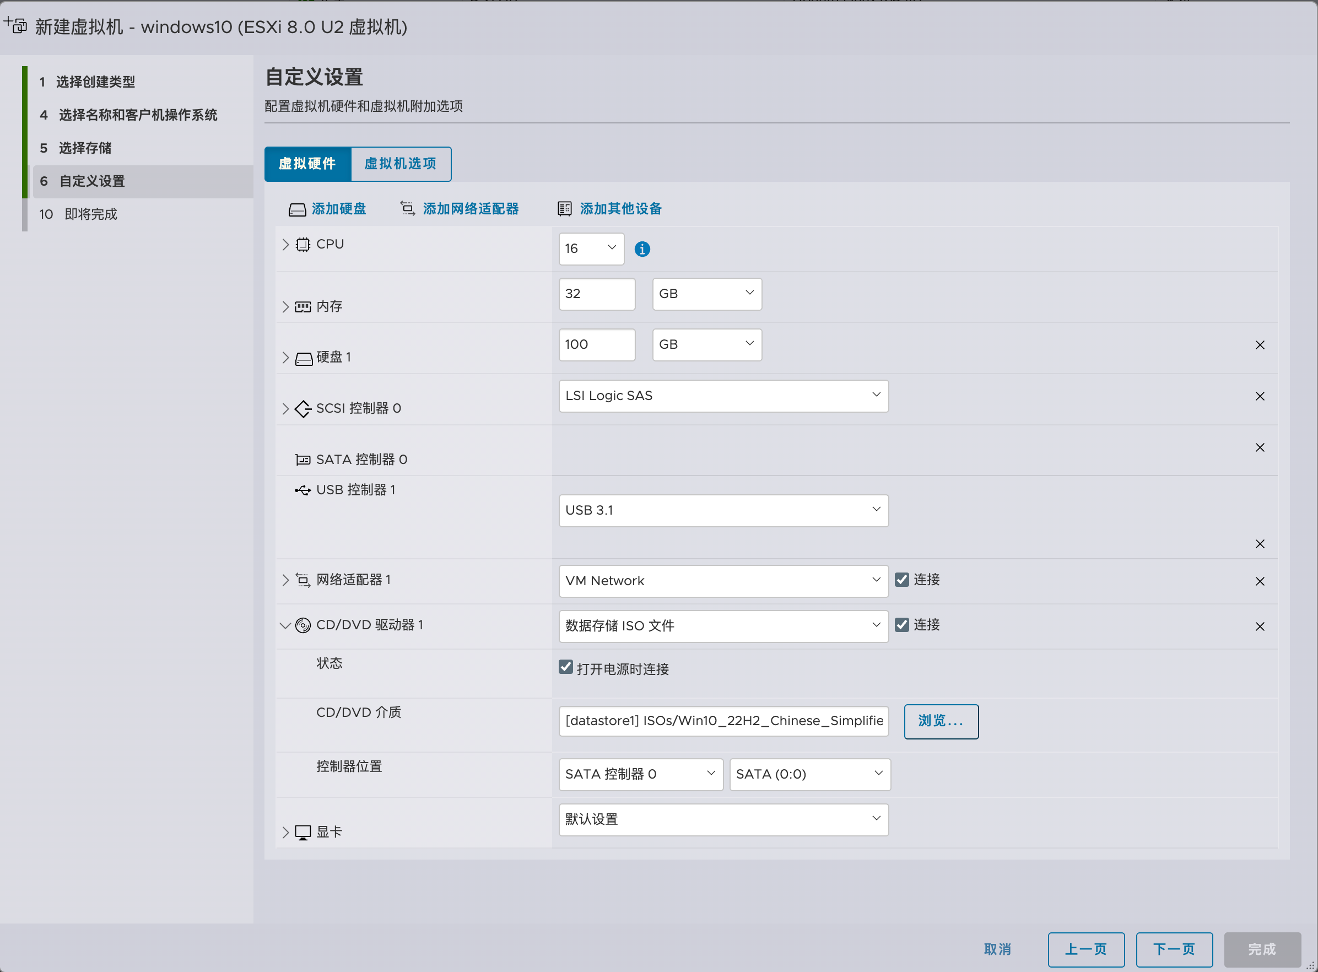The height and width of the screenshot is (972, 1318).
Task: Click the CPU info icon
Action: click(642, 250)
